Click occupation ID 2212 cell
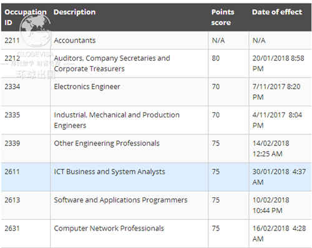Image resolution: width=312 pixels, height=248 pixels. pos(26,63)
